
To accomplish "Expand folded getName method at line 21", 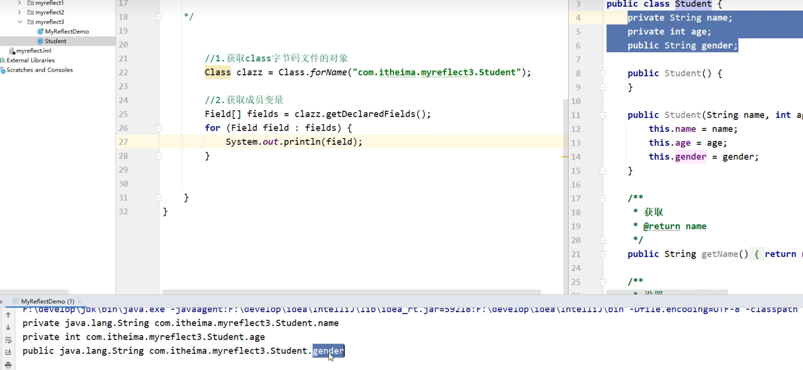I will point(603,254).
